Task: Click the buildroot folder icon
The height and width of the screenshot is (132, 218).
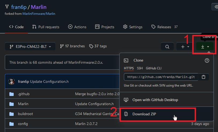Action: 12,114
